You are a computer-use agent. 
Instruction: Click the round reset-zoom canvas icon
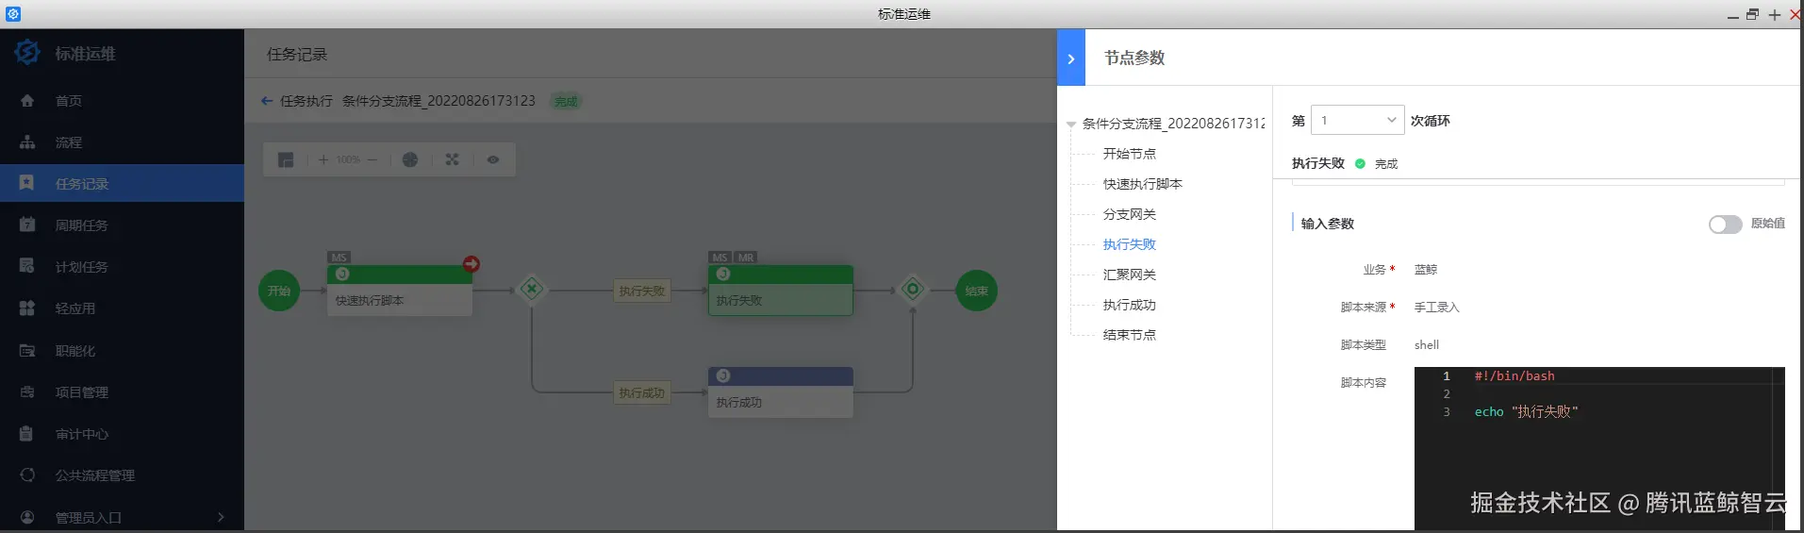410,159
